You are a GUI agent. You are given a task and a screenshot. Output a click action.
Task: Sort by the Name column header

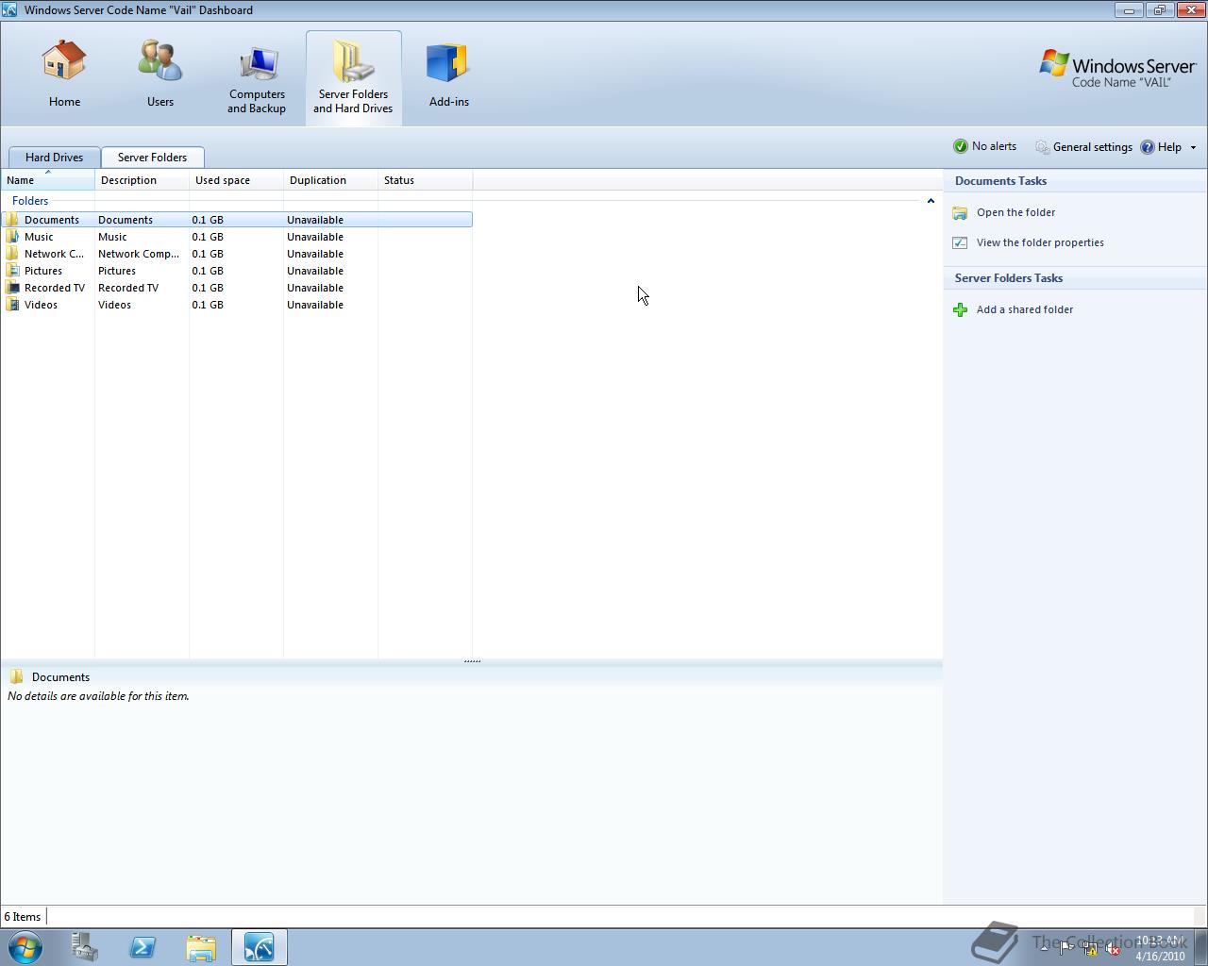[x=47, y=180]
